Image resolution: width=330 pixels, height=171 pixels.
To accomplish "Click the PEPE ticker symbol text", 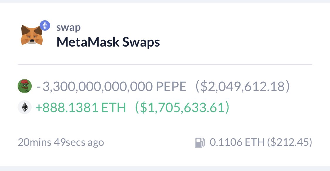I will click(x=171, y=86).
